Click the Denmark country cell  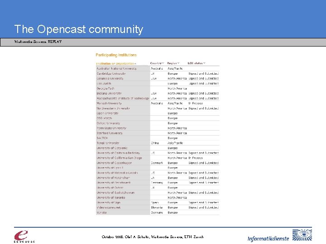(x=157, y=163)
